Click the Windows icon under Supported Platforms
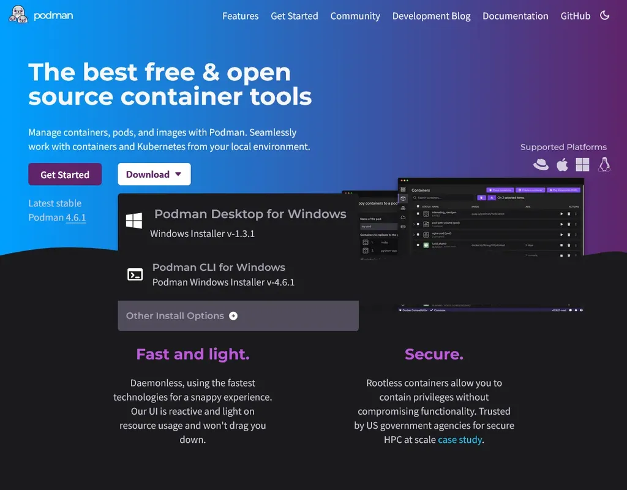Viewport: 627px width, 490px height. (x=582, y=164)
